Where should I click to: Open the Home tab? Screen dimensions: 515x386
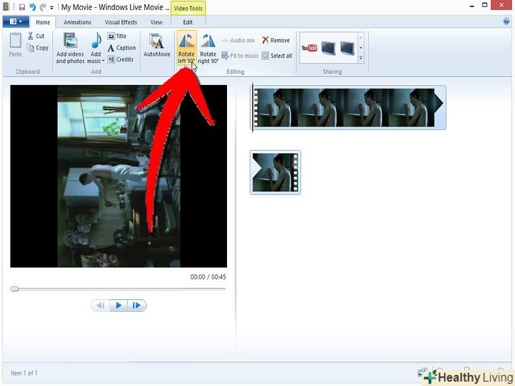tap(43, 23)
